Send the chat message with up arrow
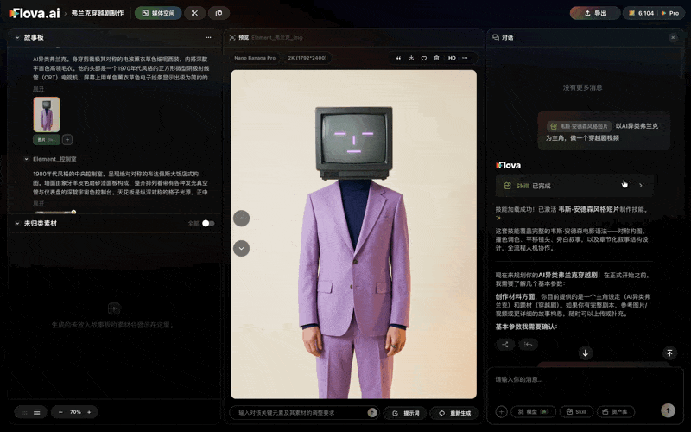 point(668,410)
